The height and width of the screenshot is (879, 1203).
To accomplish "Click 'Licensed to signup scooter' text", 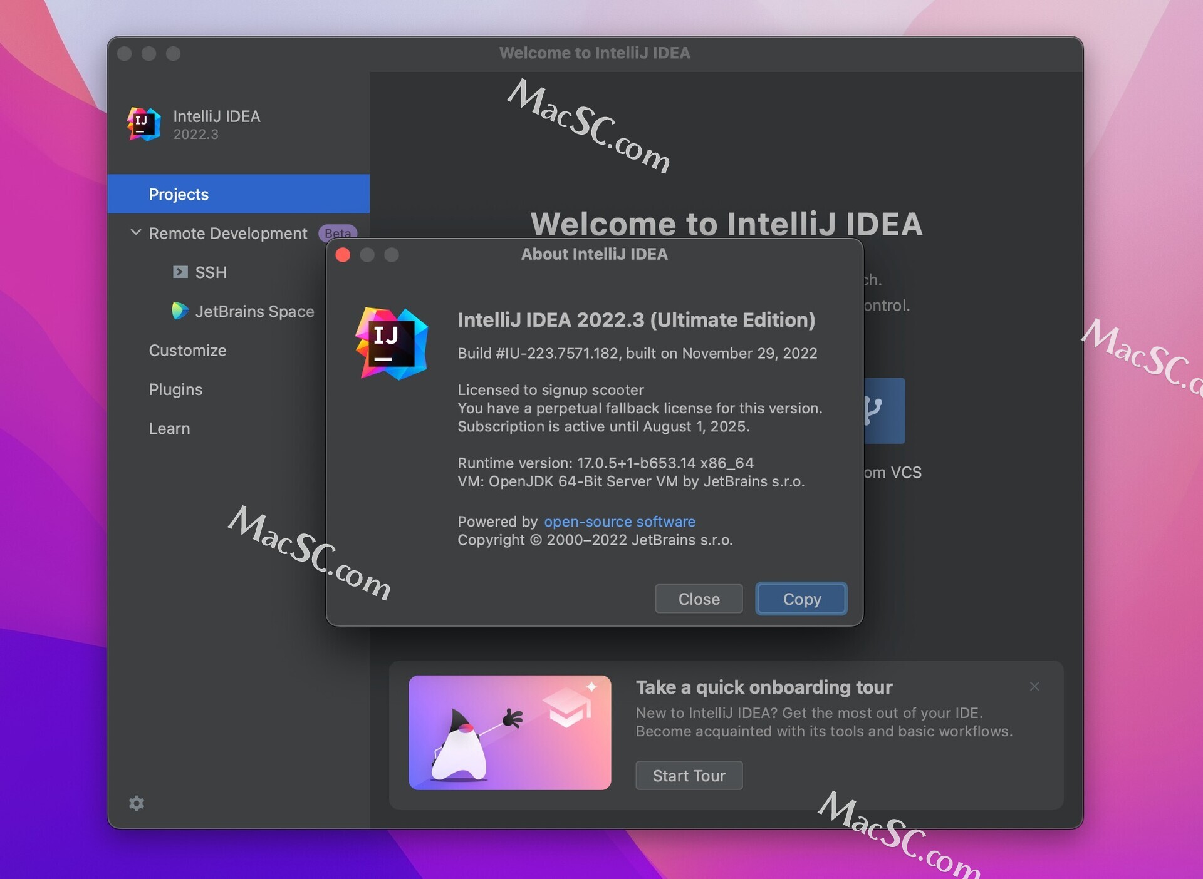I will pos(550,389).
